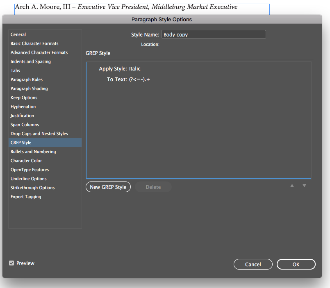
Task: Show the Hyphenation options
Action: click(x=23, y=107)
